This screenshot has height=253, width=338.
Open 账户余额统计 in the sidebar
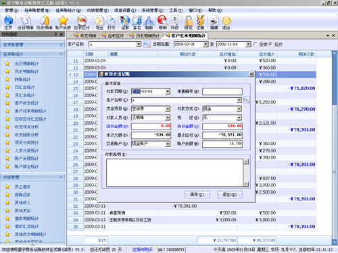[26, 159]
